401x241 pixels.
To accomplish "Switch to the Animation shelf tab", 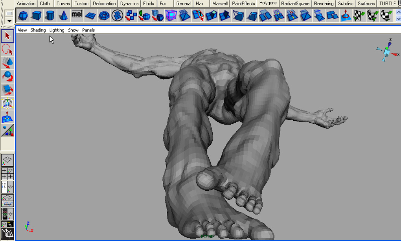I will coord(26,3).
